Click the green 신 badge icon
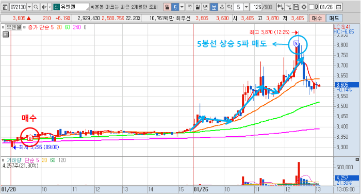 point(56,7)
